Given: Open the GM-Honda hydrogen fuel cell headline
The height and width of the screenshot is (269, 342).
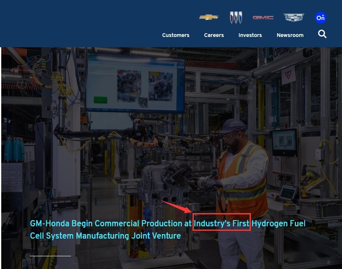Looking at the screenshot, I should (168, 230).
